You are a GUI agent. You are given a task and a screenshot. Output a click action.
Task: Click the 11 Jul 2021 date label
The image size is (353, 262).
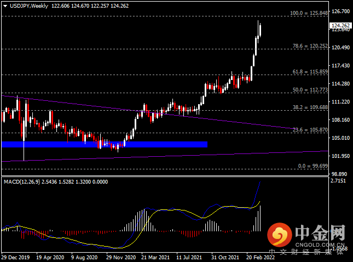click(189, 257)
